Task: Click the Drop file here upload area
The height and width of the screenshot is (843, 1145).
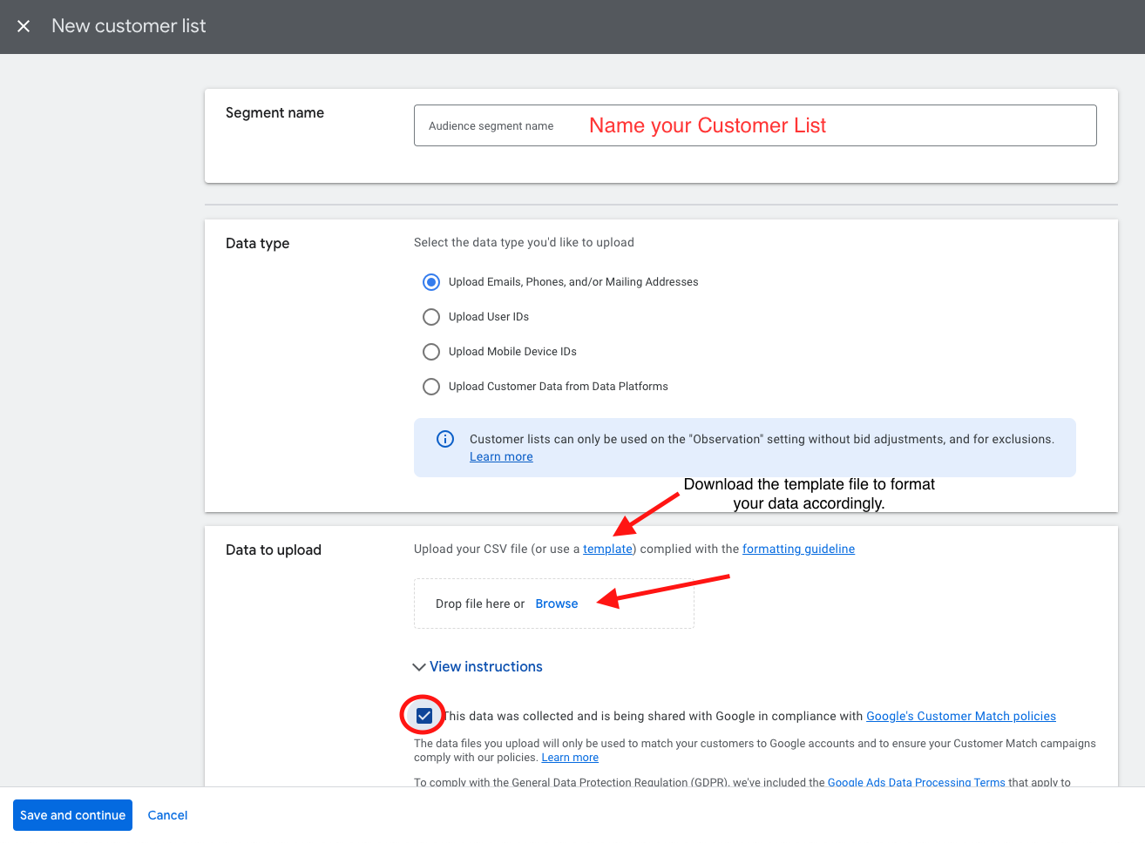Action: (479, 604)
